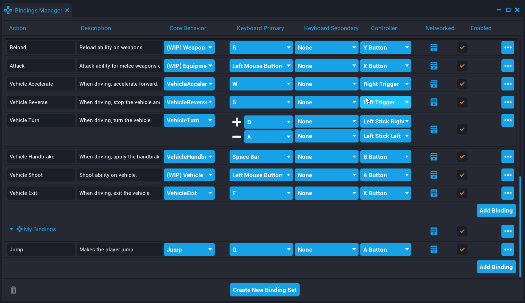Collapse the My Bindings section

[11, 229]
